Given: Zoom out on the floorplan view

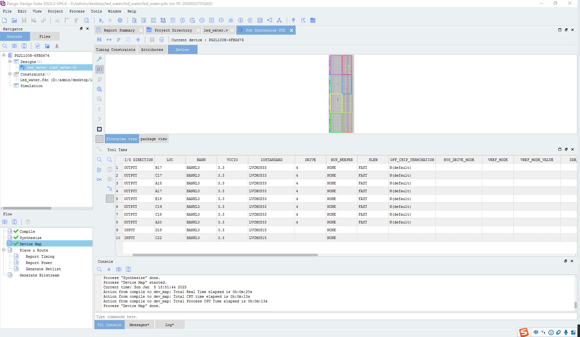Looking at the screenshot, I should tap(99, 99).
